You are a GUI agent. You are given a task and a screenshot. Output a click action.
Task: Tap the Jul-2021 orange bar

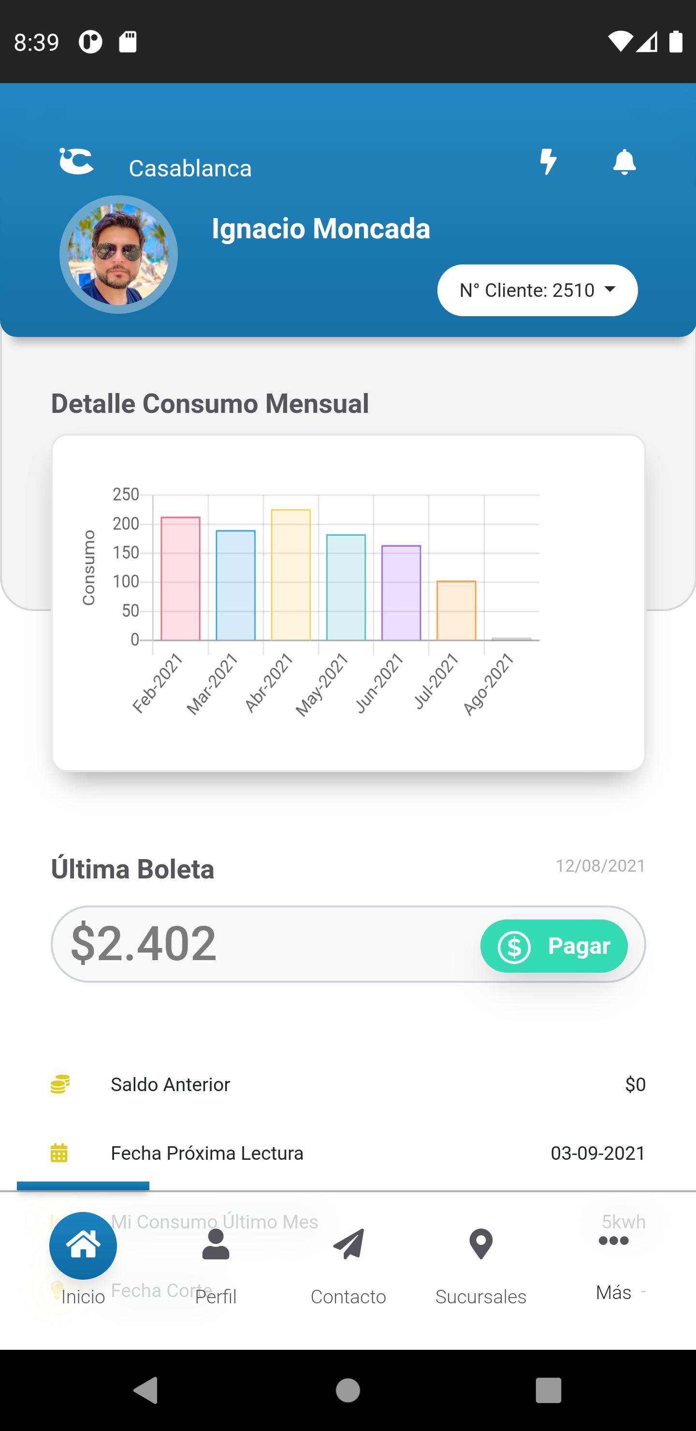coord(456,611)
